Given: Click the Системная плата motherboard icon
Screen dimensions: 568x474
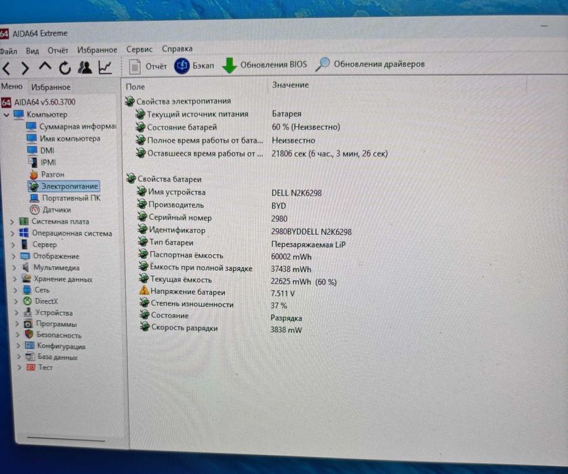Looking at the screenshot, I should pos(24,221).
